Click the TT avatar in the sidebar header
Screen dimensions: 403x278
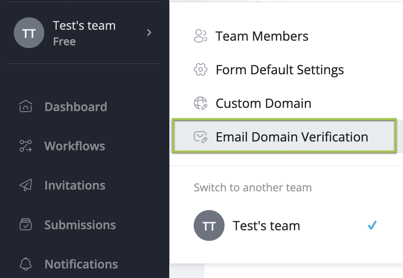[29, 33]
